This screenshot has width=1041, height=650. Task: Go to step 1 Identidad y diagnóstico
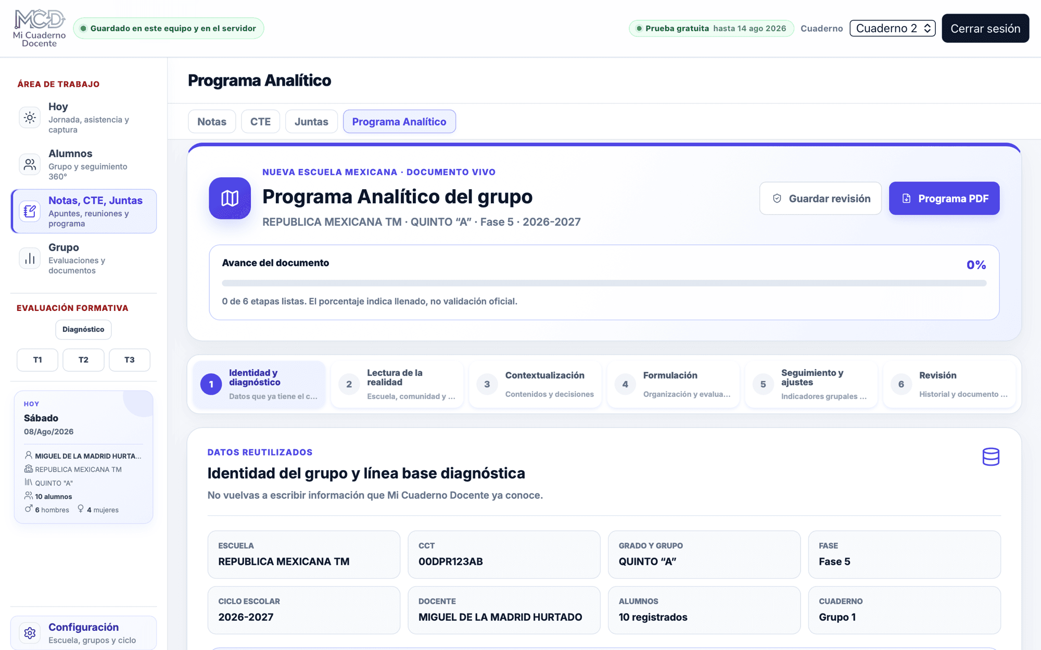click(259, 384)
